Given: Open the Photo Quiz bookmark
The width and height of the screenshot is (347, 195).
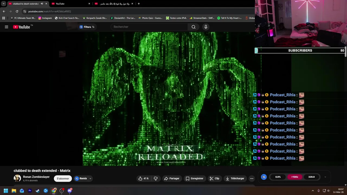Looking at the screenshot, I should pyautogui.click(x=150, y=18).
